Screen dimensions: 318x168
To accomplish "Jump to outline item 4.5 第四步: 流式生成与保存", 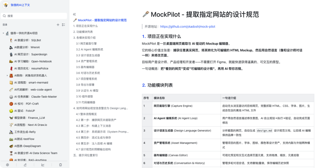I will coord(94,138).
